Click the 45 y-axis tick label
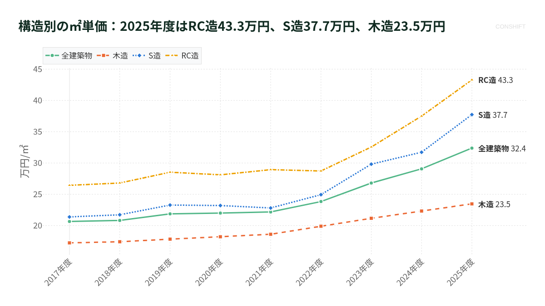 pos(38,69)
